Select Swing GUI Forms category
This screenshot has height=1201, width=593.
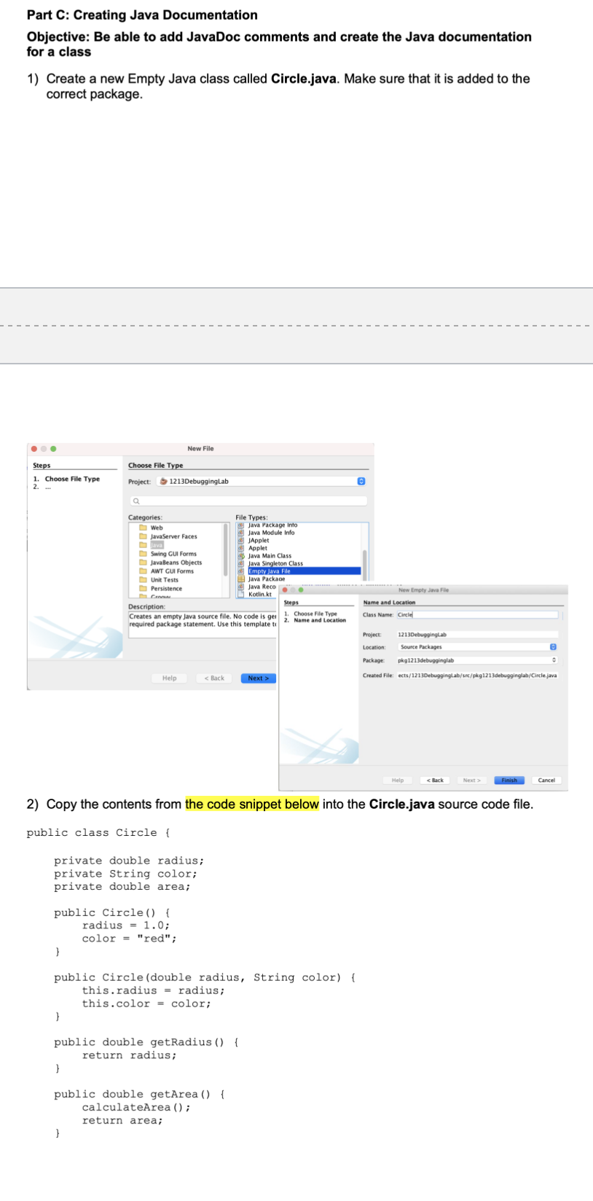[x=168, y=554]
